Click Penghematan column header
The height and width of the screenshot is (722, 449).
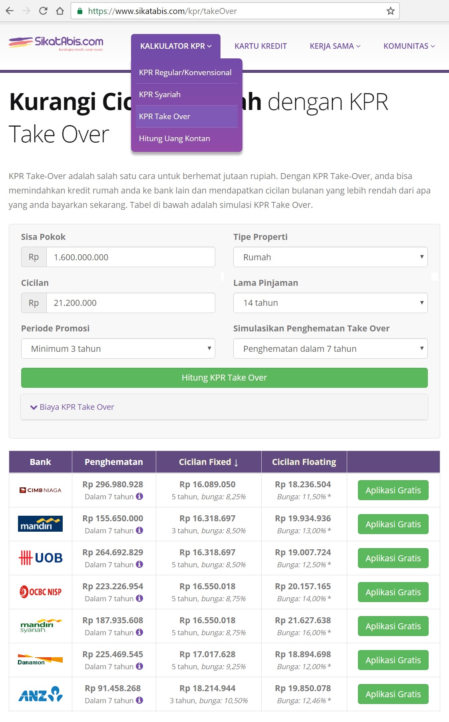click(114, 462)
